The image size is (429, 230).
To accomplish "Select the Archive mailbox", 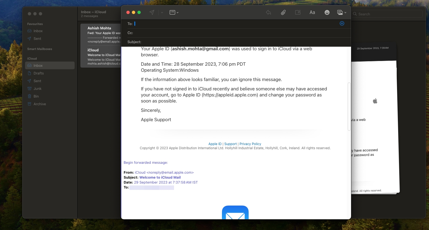I will point(39,104).
